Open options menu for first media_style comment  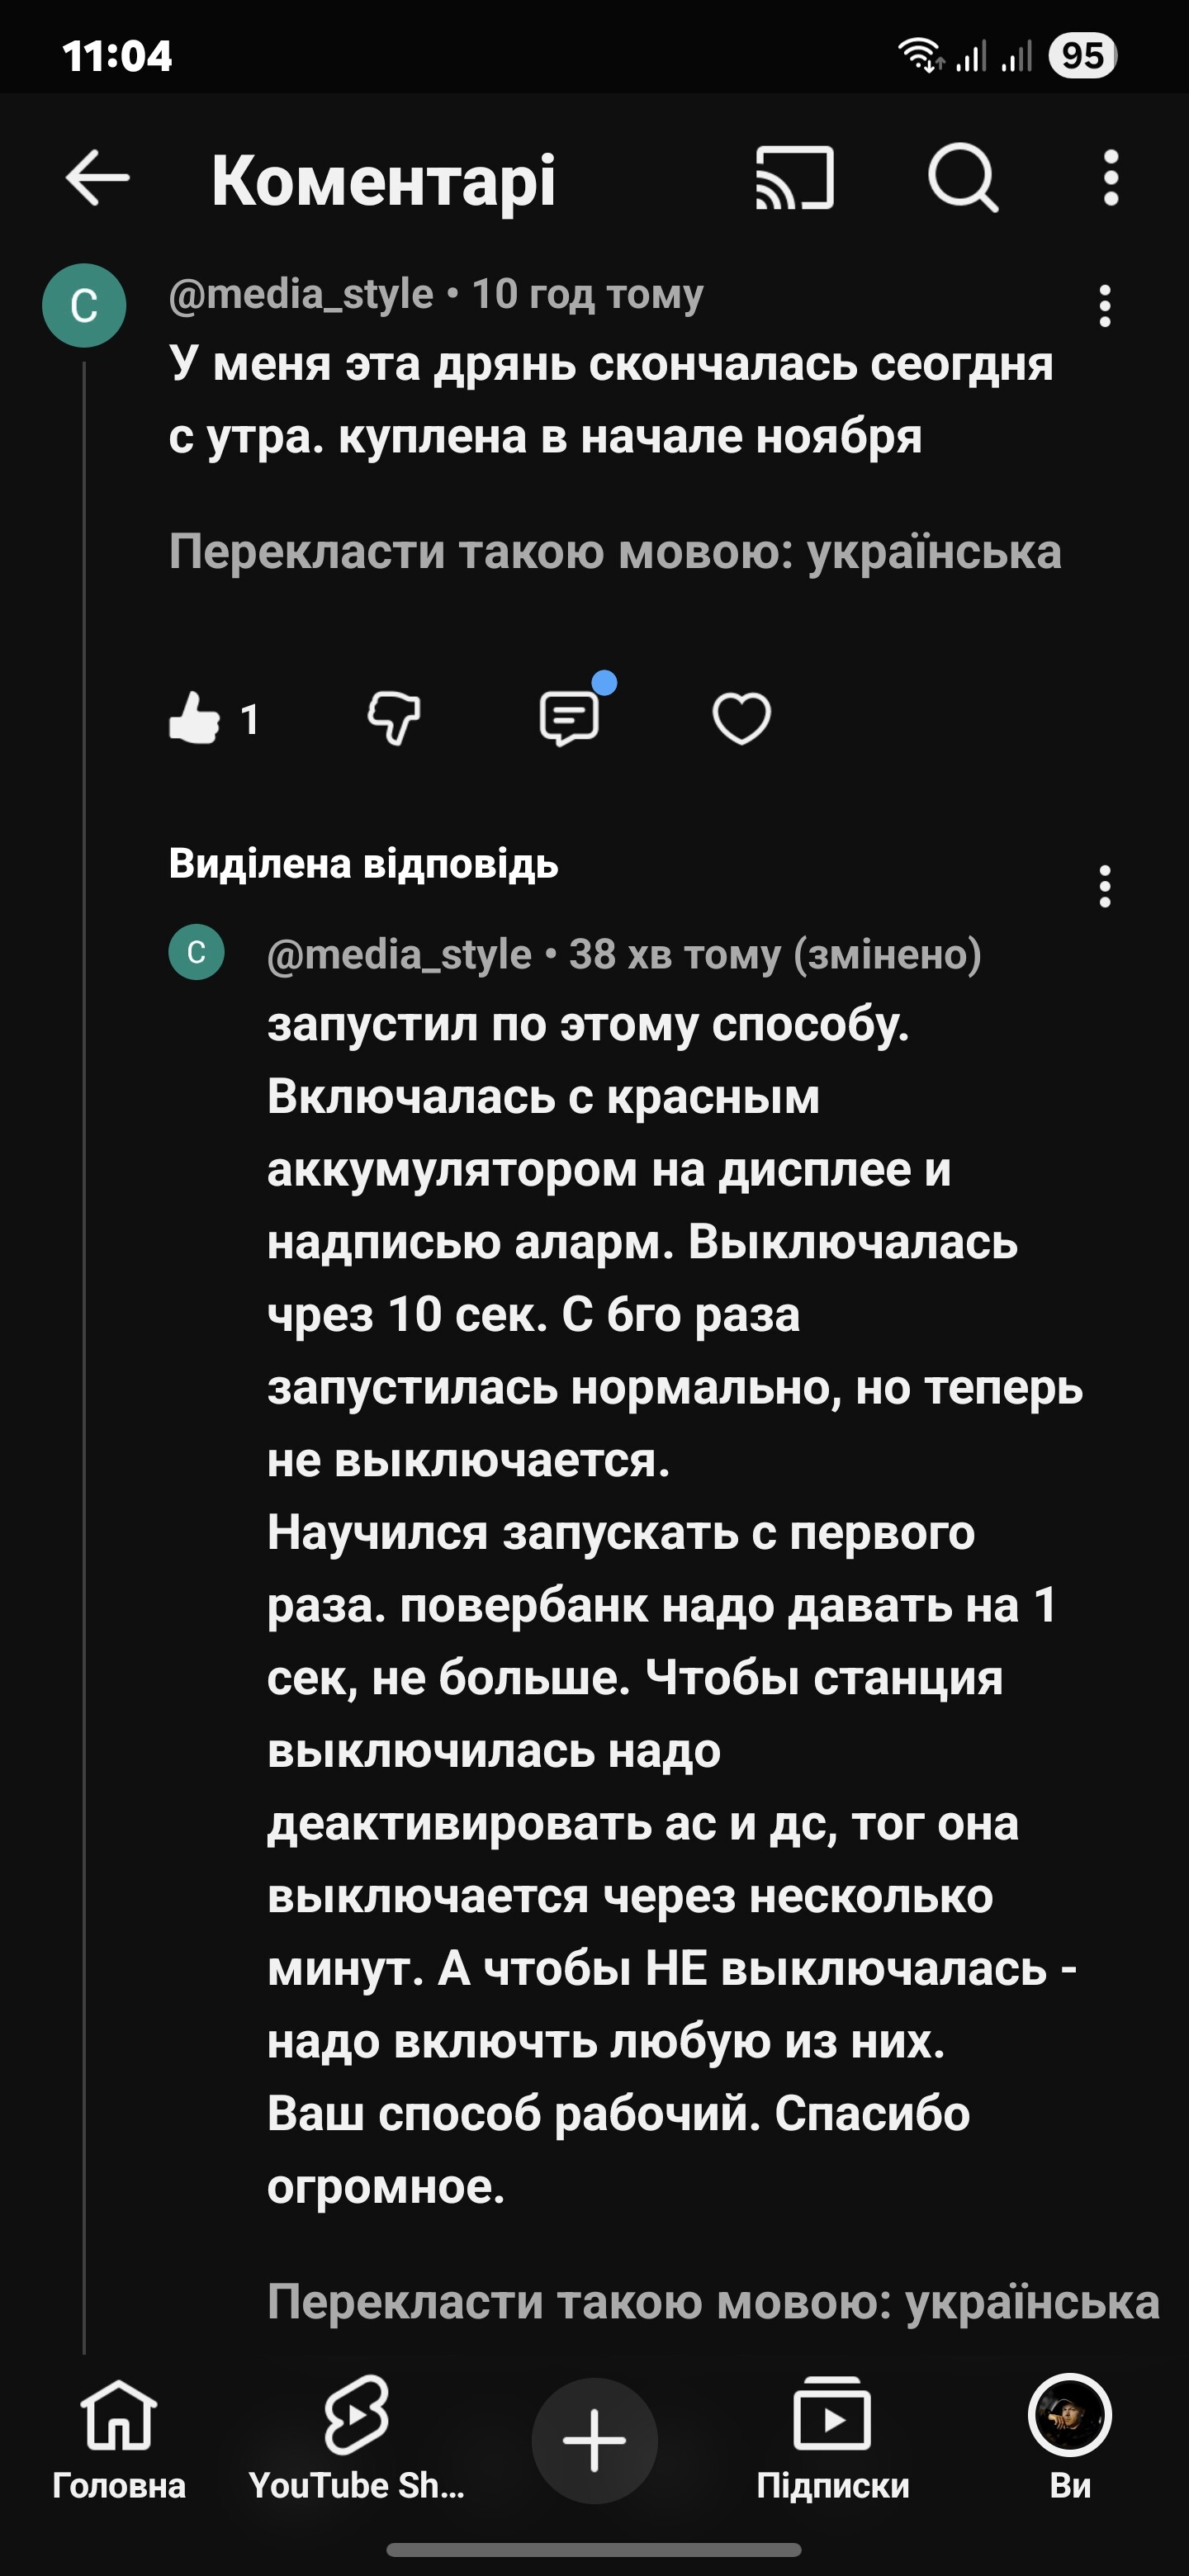pos(1104,306)
